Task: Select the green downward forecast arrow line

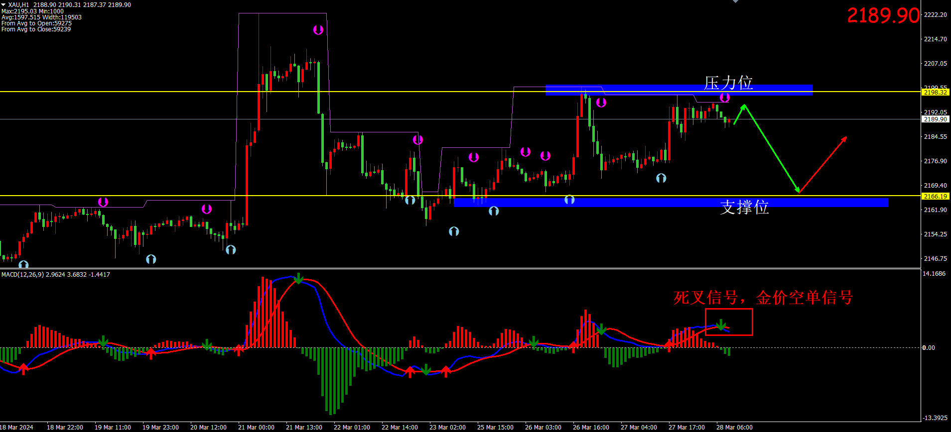Action: click(x=772, y=149)
